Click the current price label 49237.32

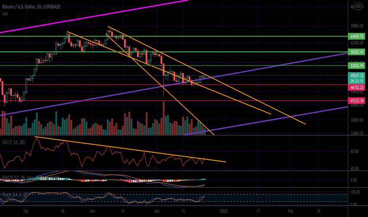(357, 75)
